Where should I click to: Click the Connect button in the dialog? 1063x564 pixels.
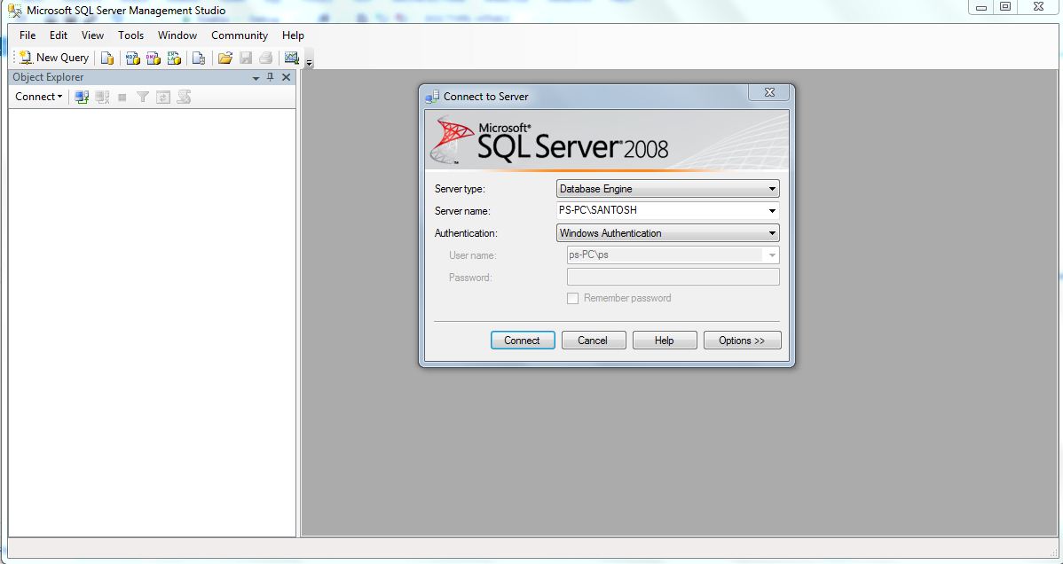pyautogui.click(x=522, y=341)
